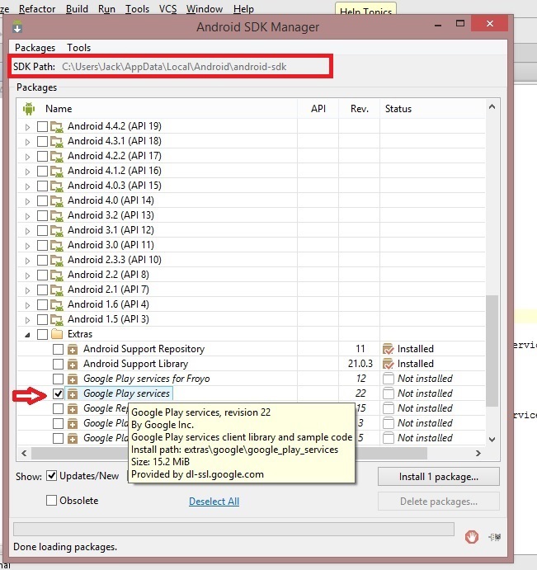The height and width of the screenshot is (570, 537).
Task: Expand Android 2.2 (API 8) node
Action: pos(27,276)
